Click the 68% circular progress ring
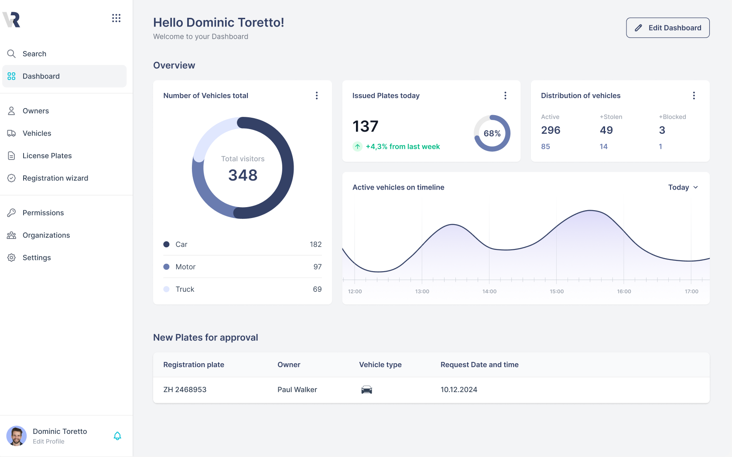 (x=492, y=133)
